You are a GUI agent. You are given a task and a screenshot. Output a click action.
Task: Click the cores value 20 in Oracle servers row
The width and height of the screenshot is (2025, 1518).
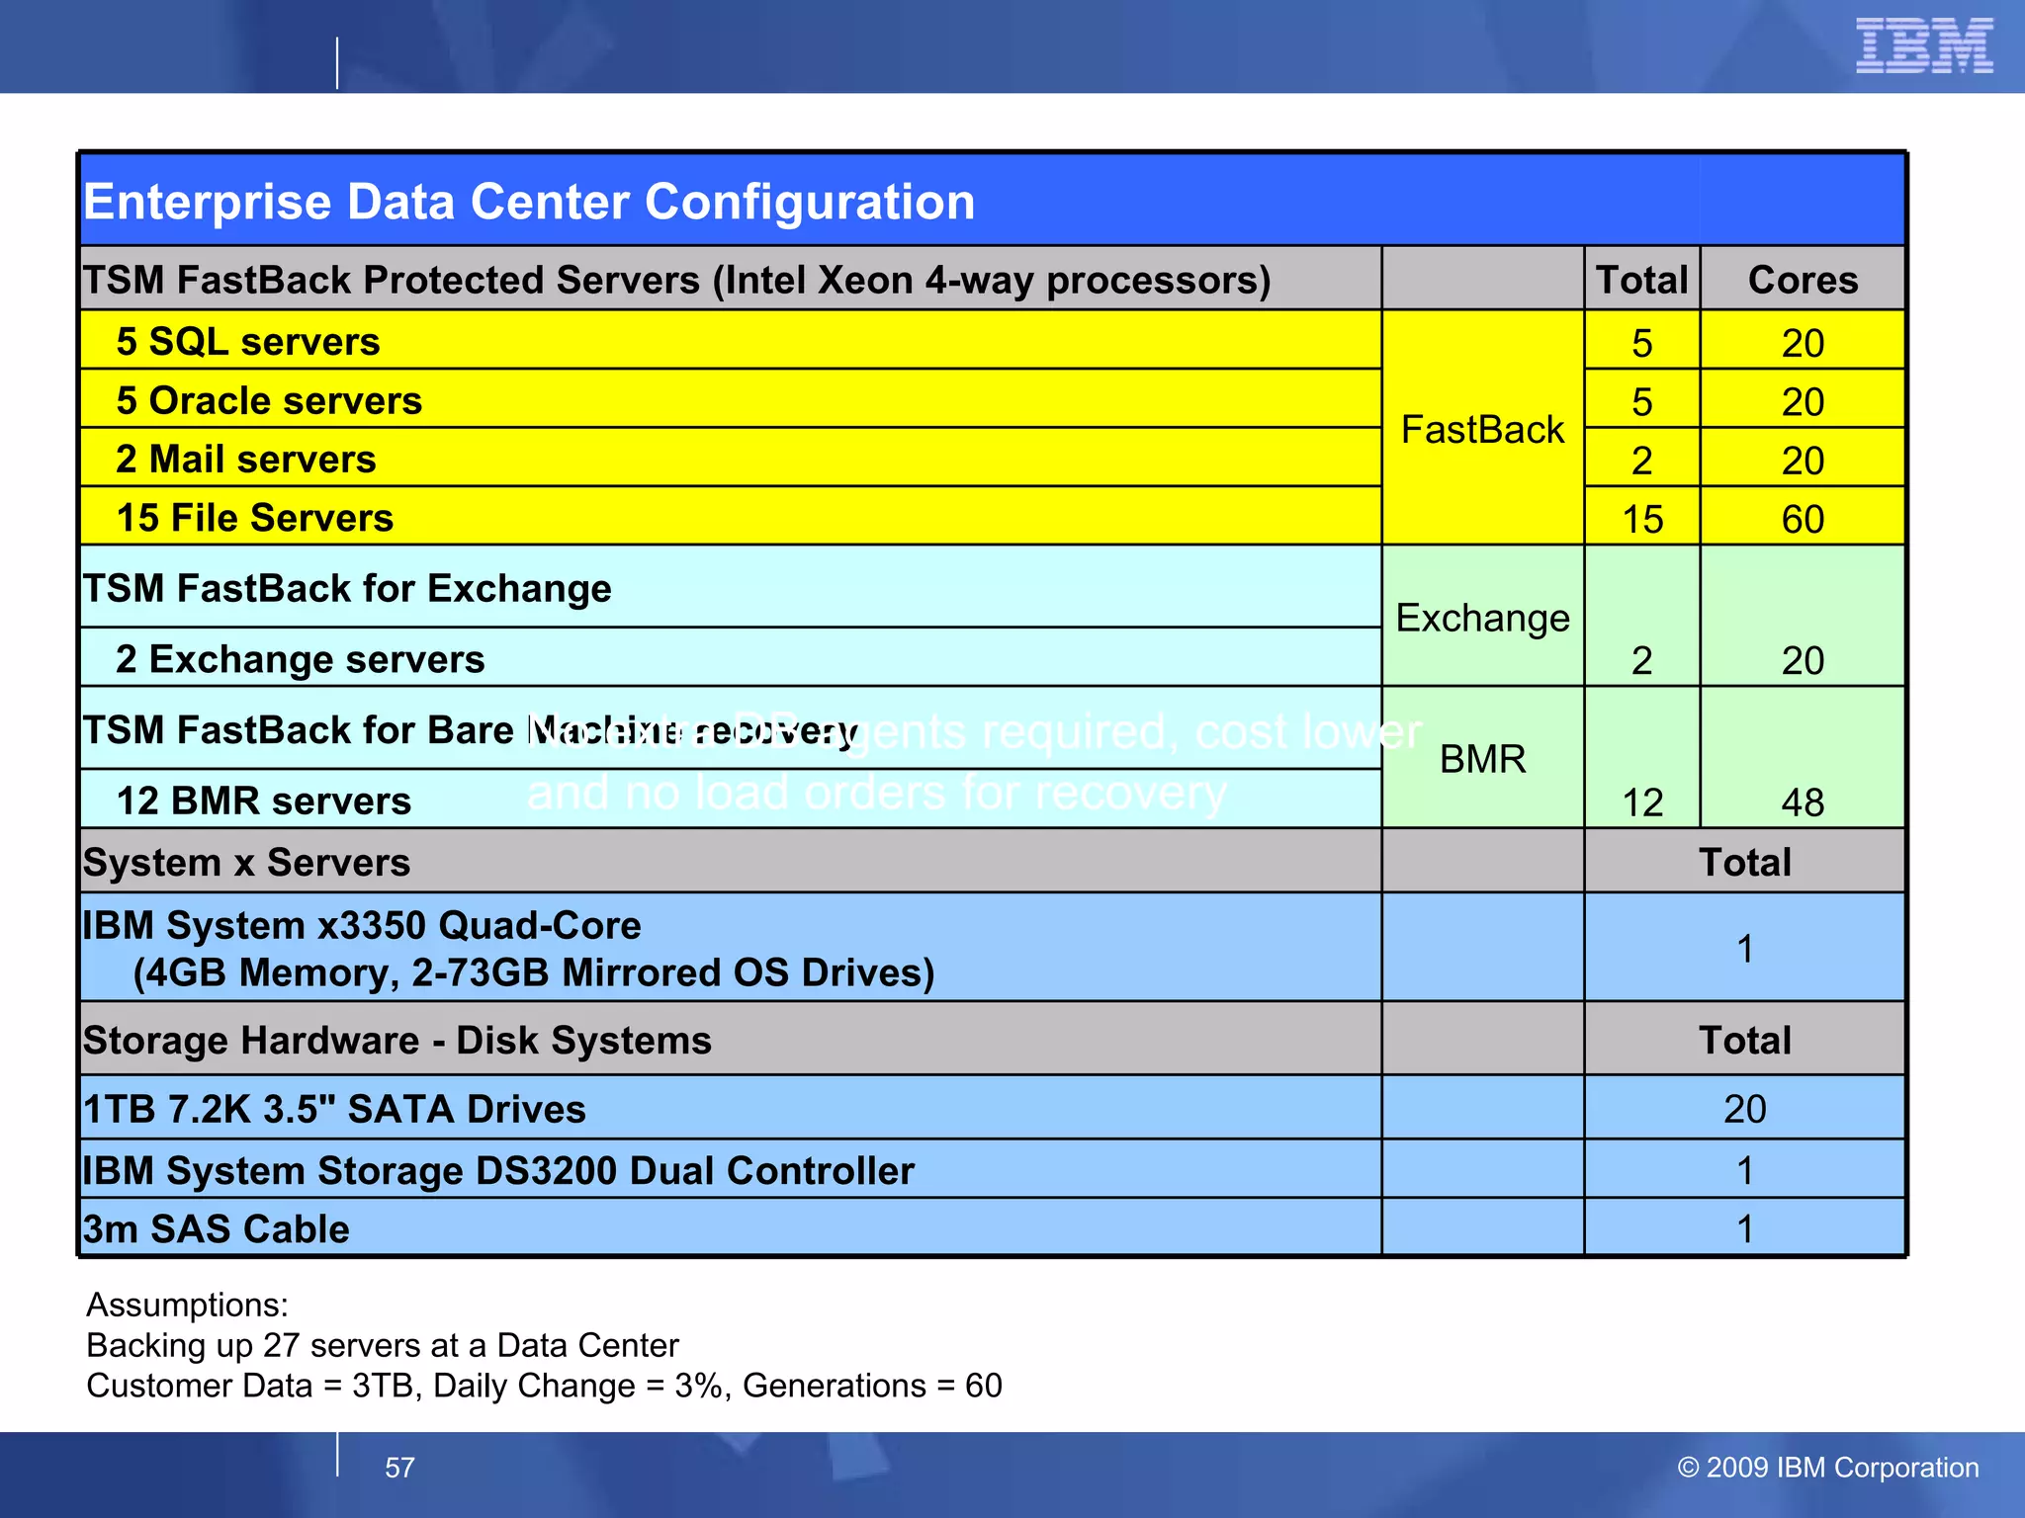click(1803, 402)
